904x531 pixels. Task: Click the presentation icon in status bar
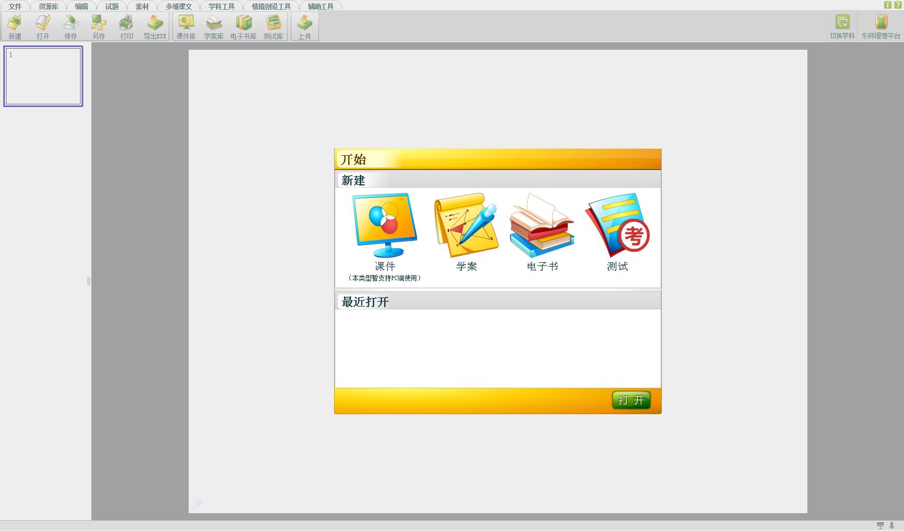(x=880, y=526)
